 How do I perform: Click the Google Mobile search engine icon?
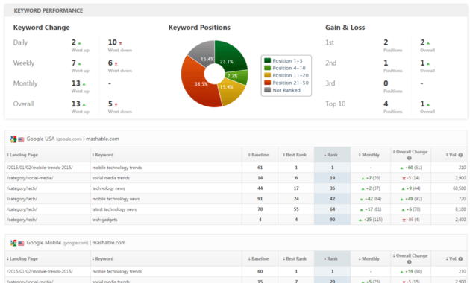(13, 243)
